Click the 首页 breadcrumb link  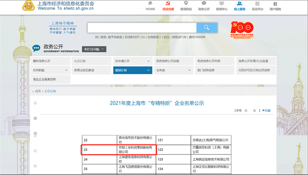(x=38, y=91)
